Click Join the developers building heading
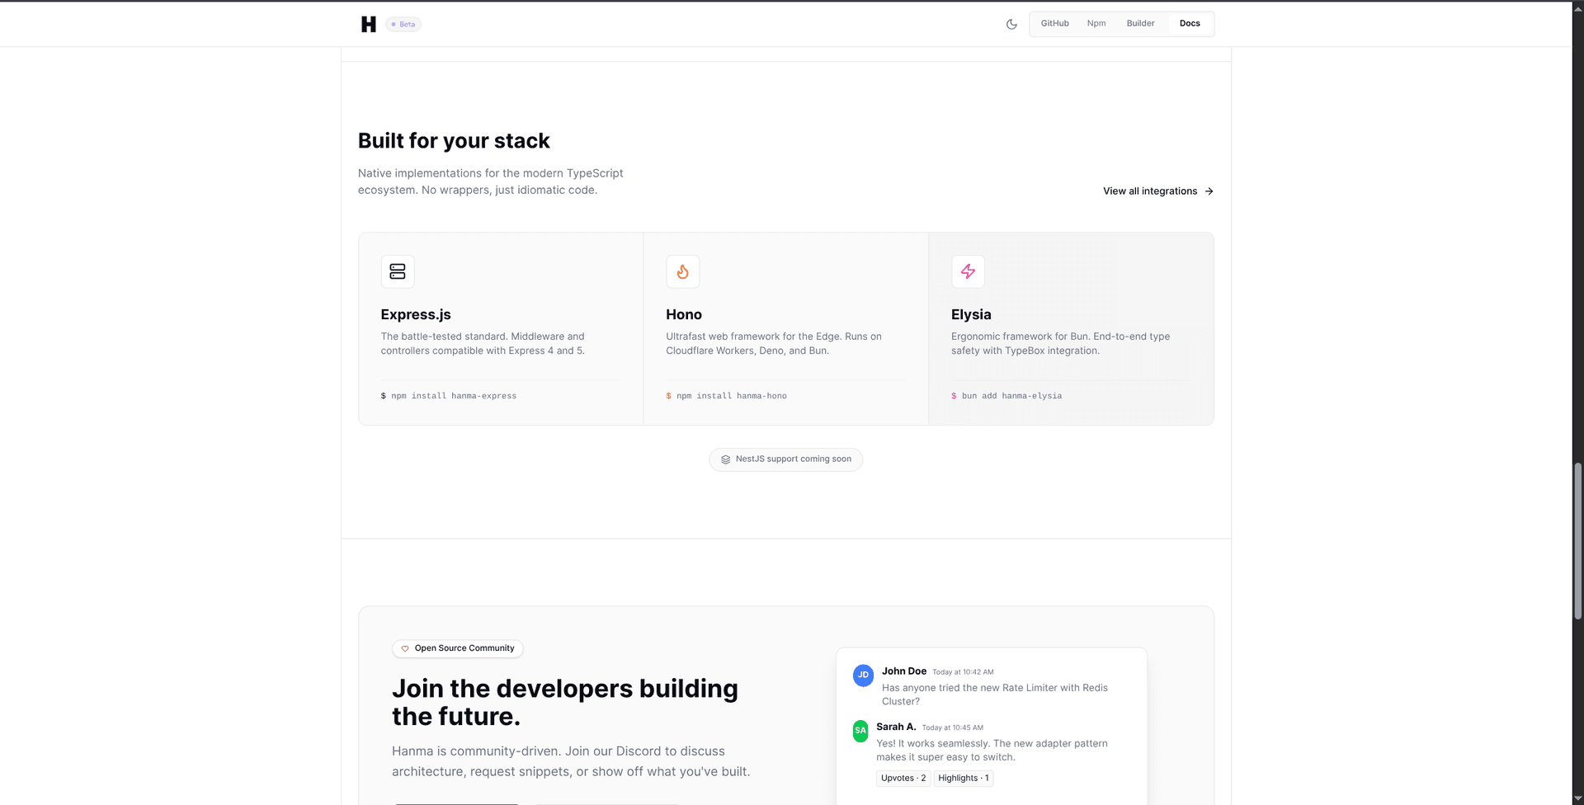 (x=565, y=702)
